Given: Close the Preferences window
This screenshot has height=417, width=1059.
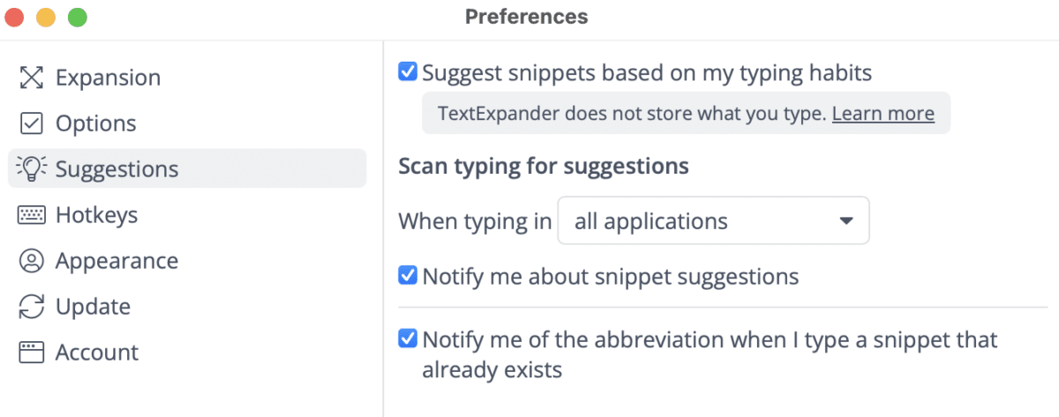Looking at the screenshot, I should point(14,17).
